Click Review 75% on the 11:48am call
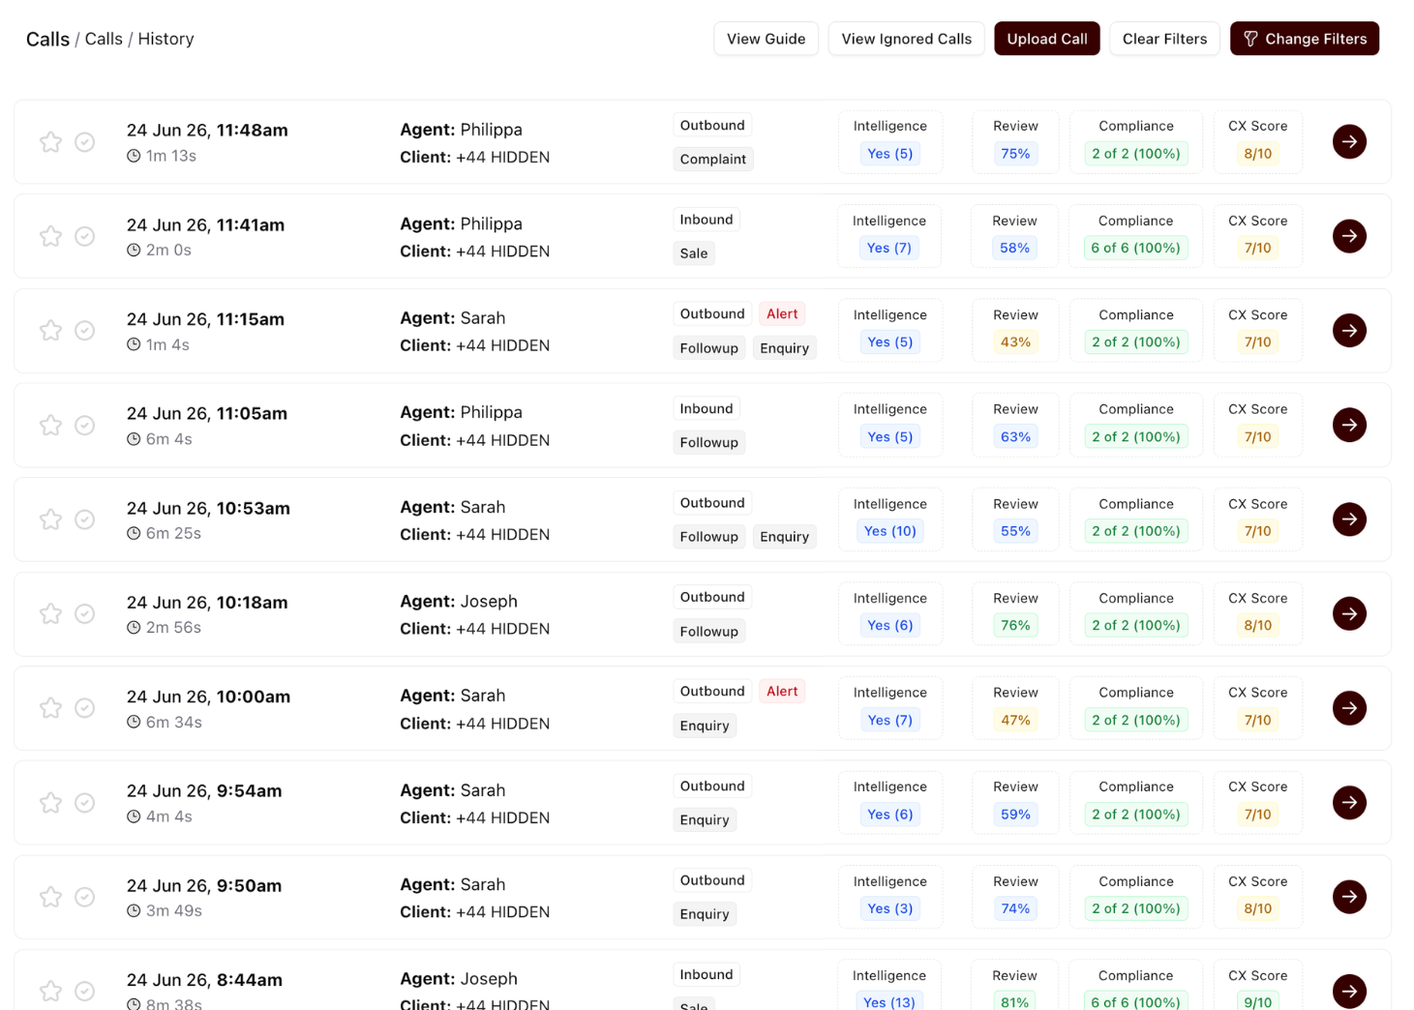This screenshot has width=1414, height=1010. coord(1015,154)
